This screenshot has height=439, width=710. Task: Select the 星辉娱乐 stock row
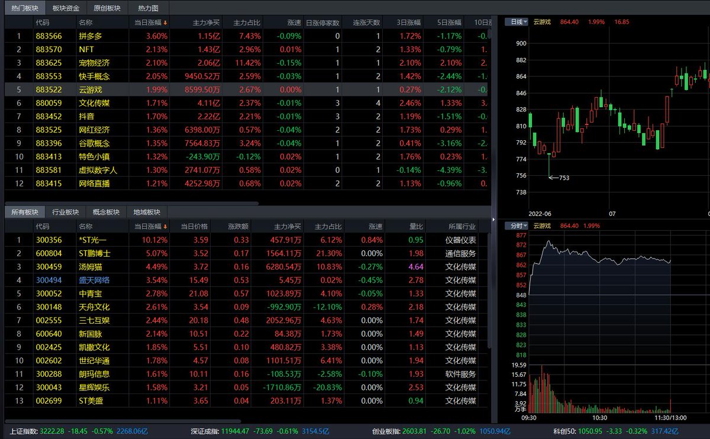click(x=246, y=388)
